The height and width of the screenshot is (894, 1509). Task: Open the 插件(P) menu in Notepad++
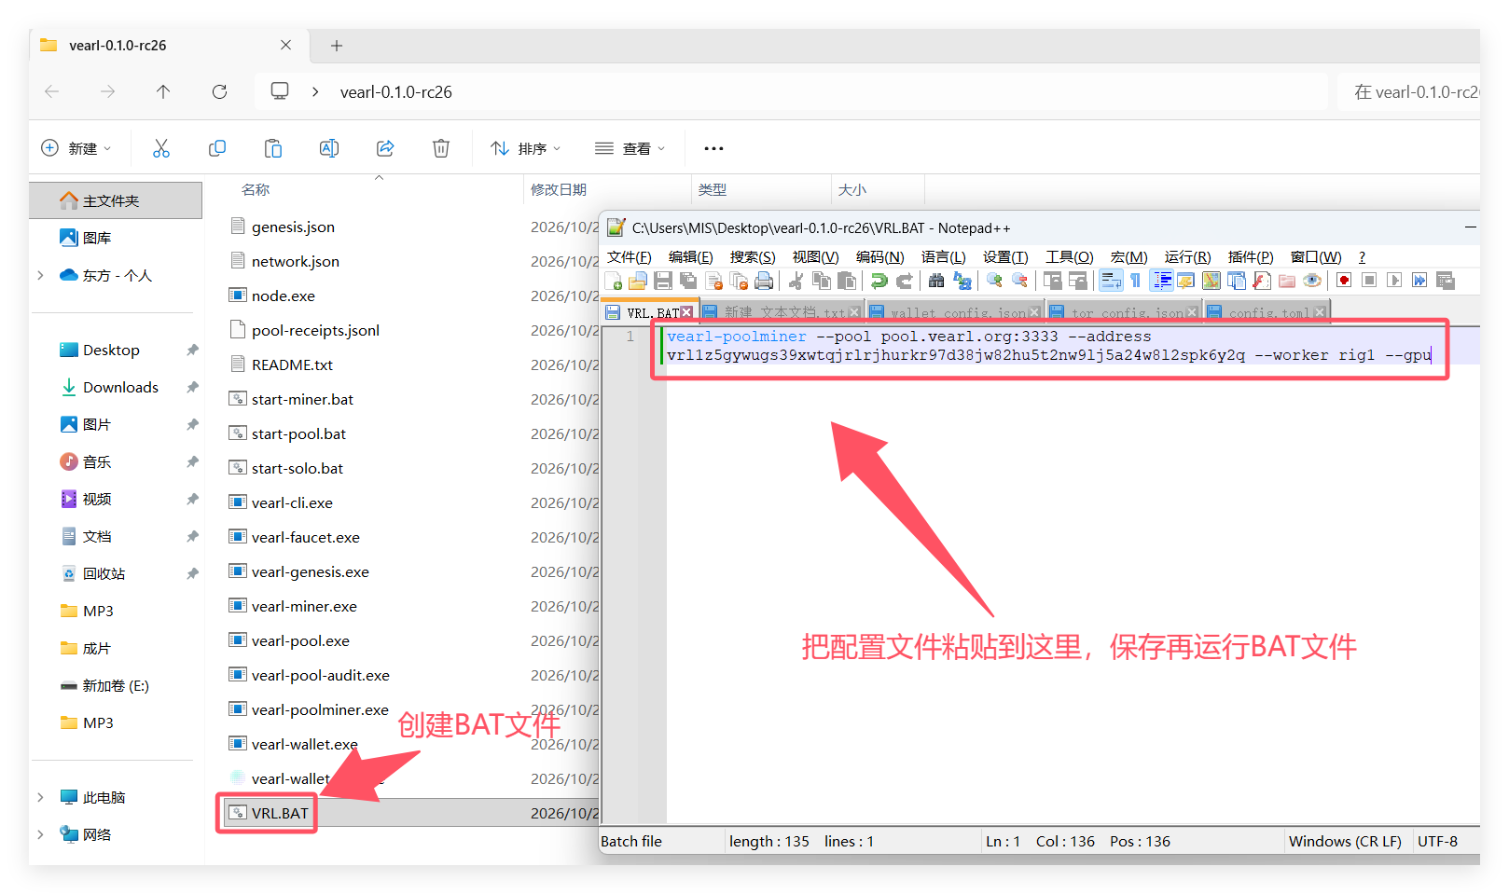(x=1251, y=256)
